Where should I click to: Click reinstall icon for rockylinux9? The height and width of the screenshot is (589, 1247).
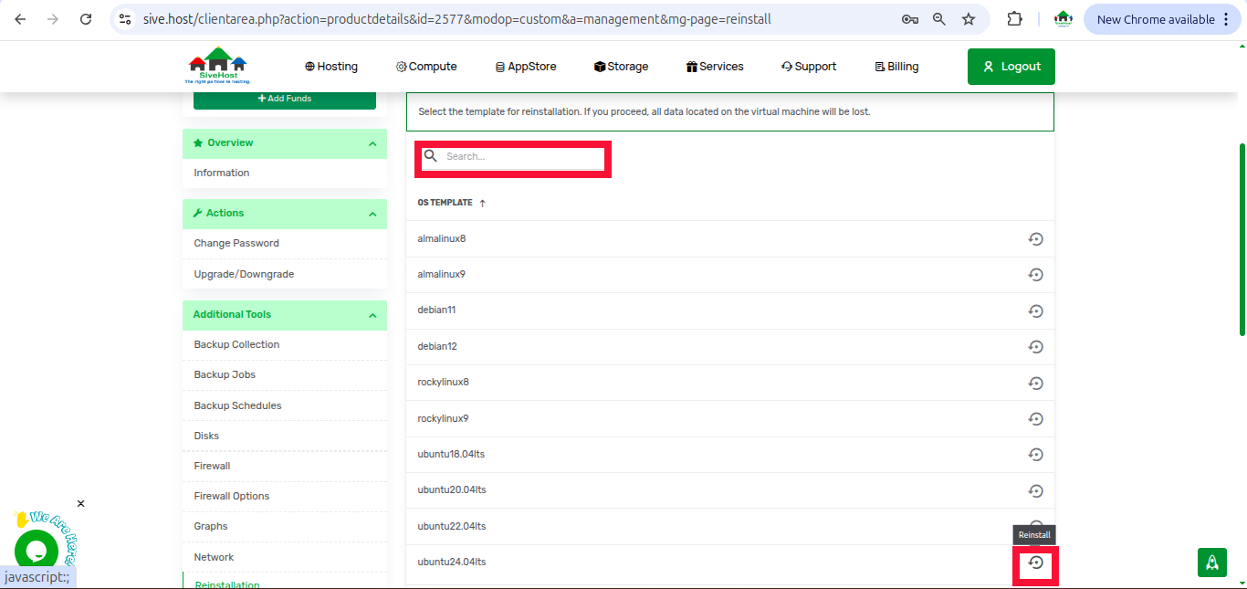1035,419
